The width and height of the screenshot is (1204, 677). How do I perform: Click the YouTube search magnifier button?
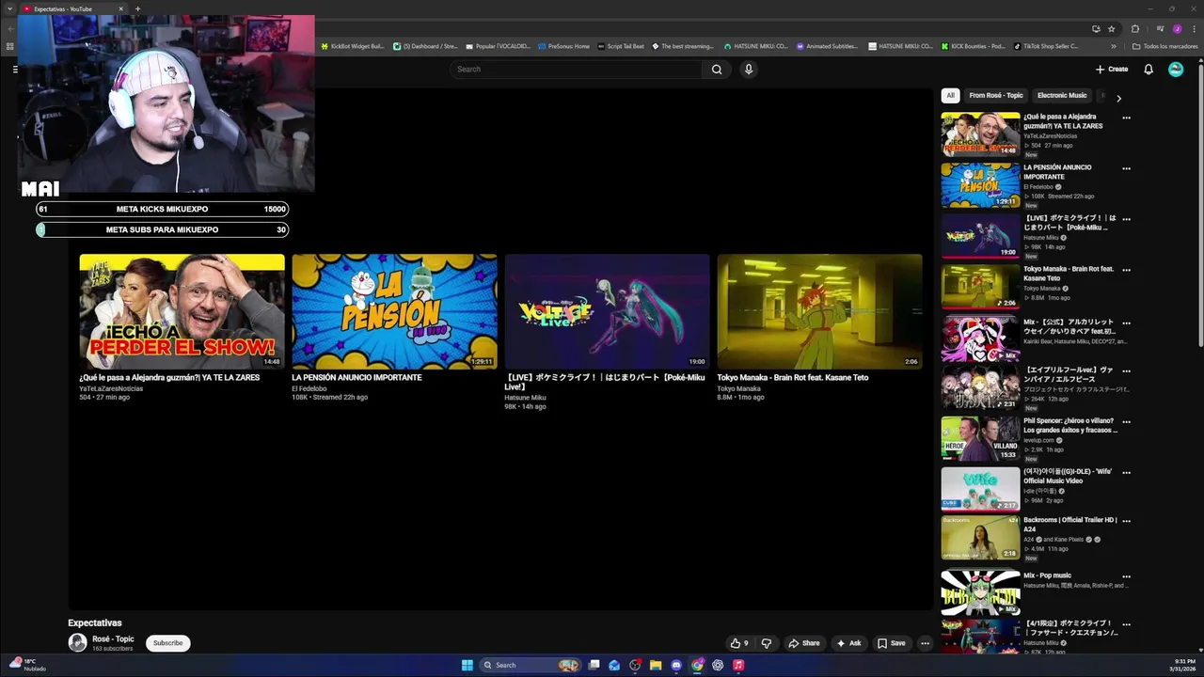click(717, 69)
